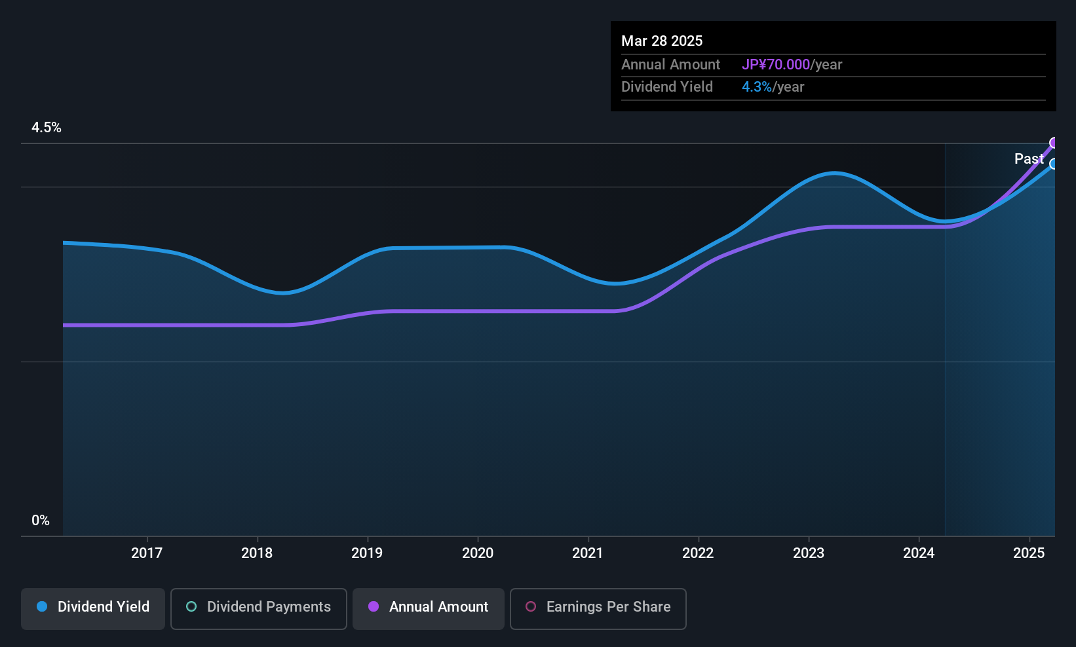Select the purple Annual Amount legend dot
The image size is (1076, 647).
(374, 607)
